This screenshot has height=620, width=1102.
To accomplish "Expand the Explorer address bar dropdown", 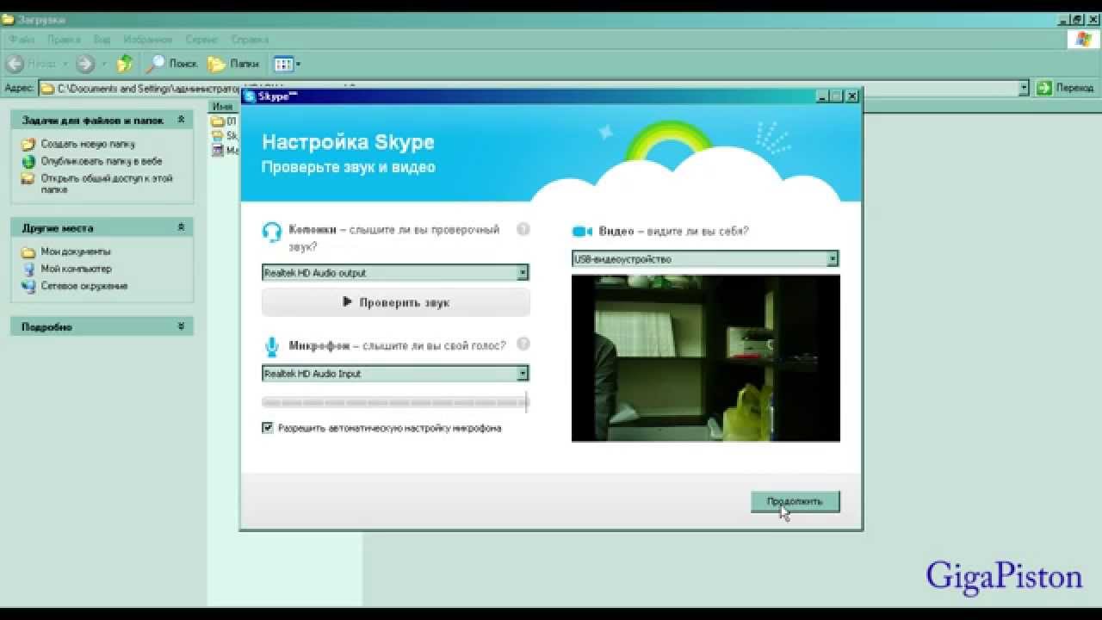I will coord(1024,88).
